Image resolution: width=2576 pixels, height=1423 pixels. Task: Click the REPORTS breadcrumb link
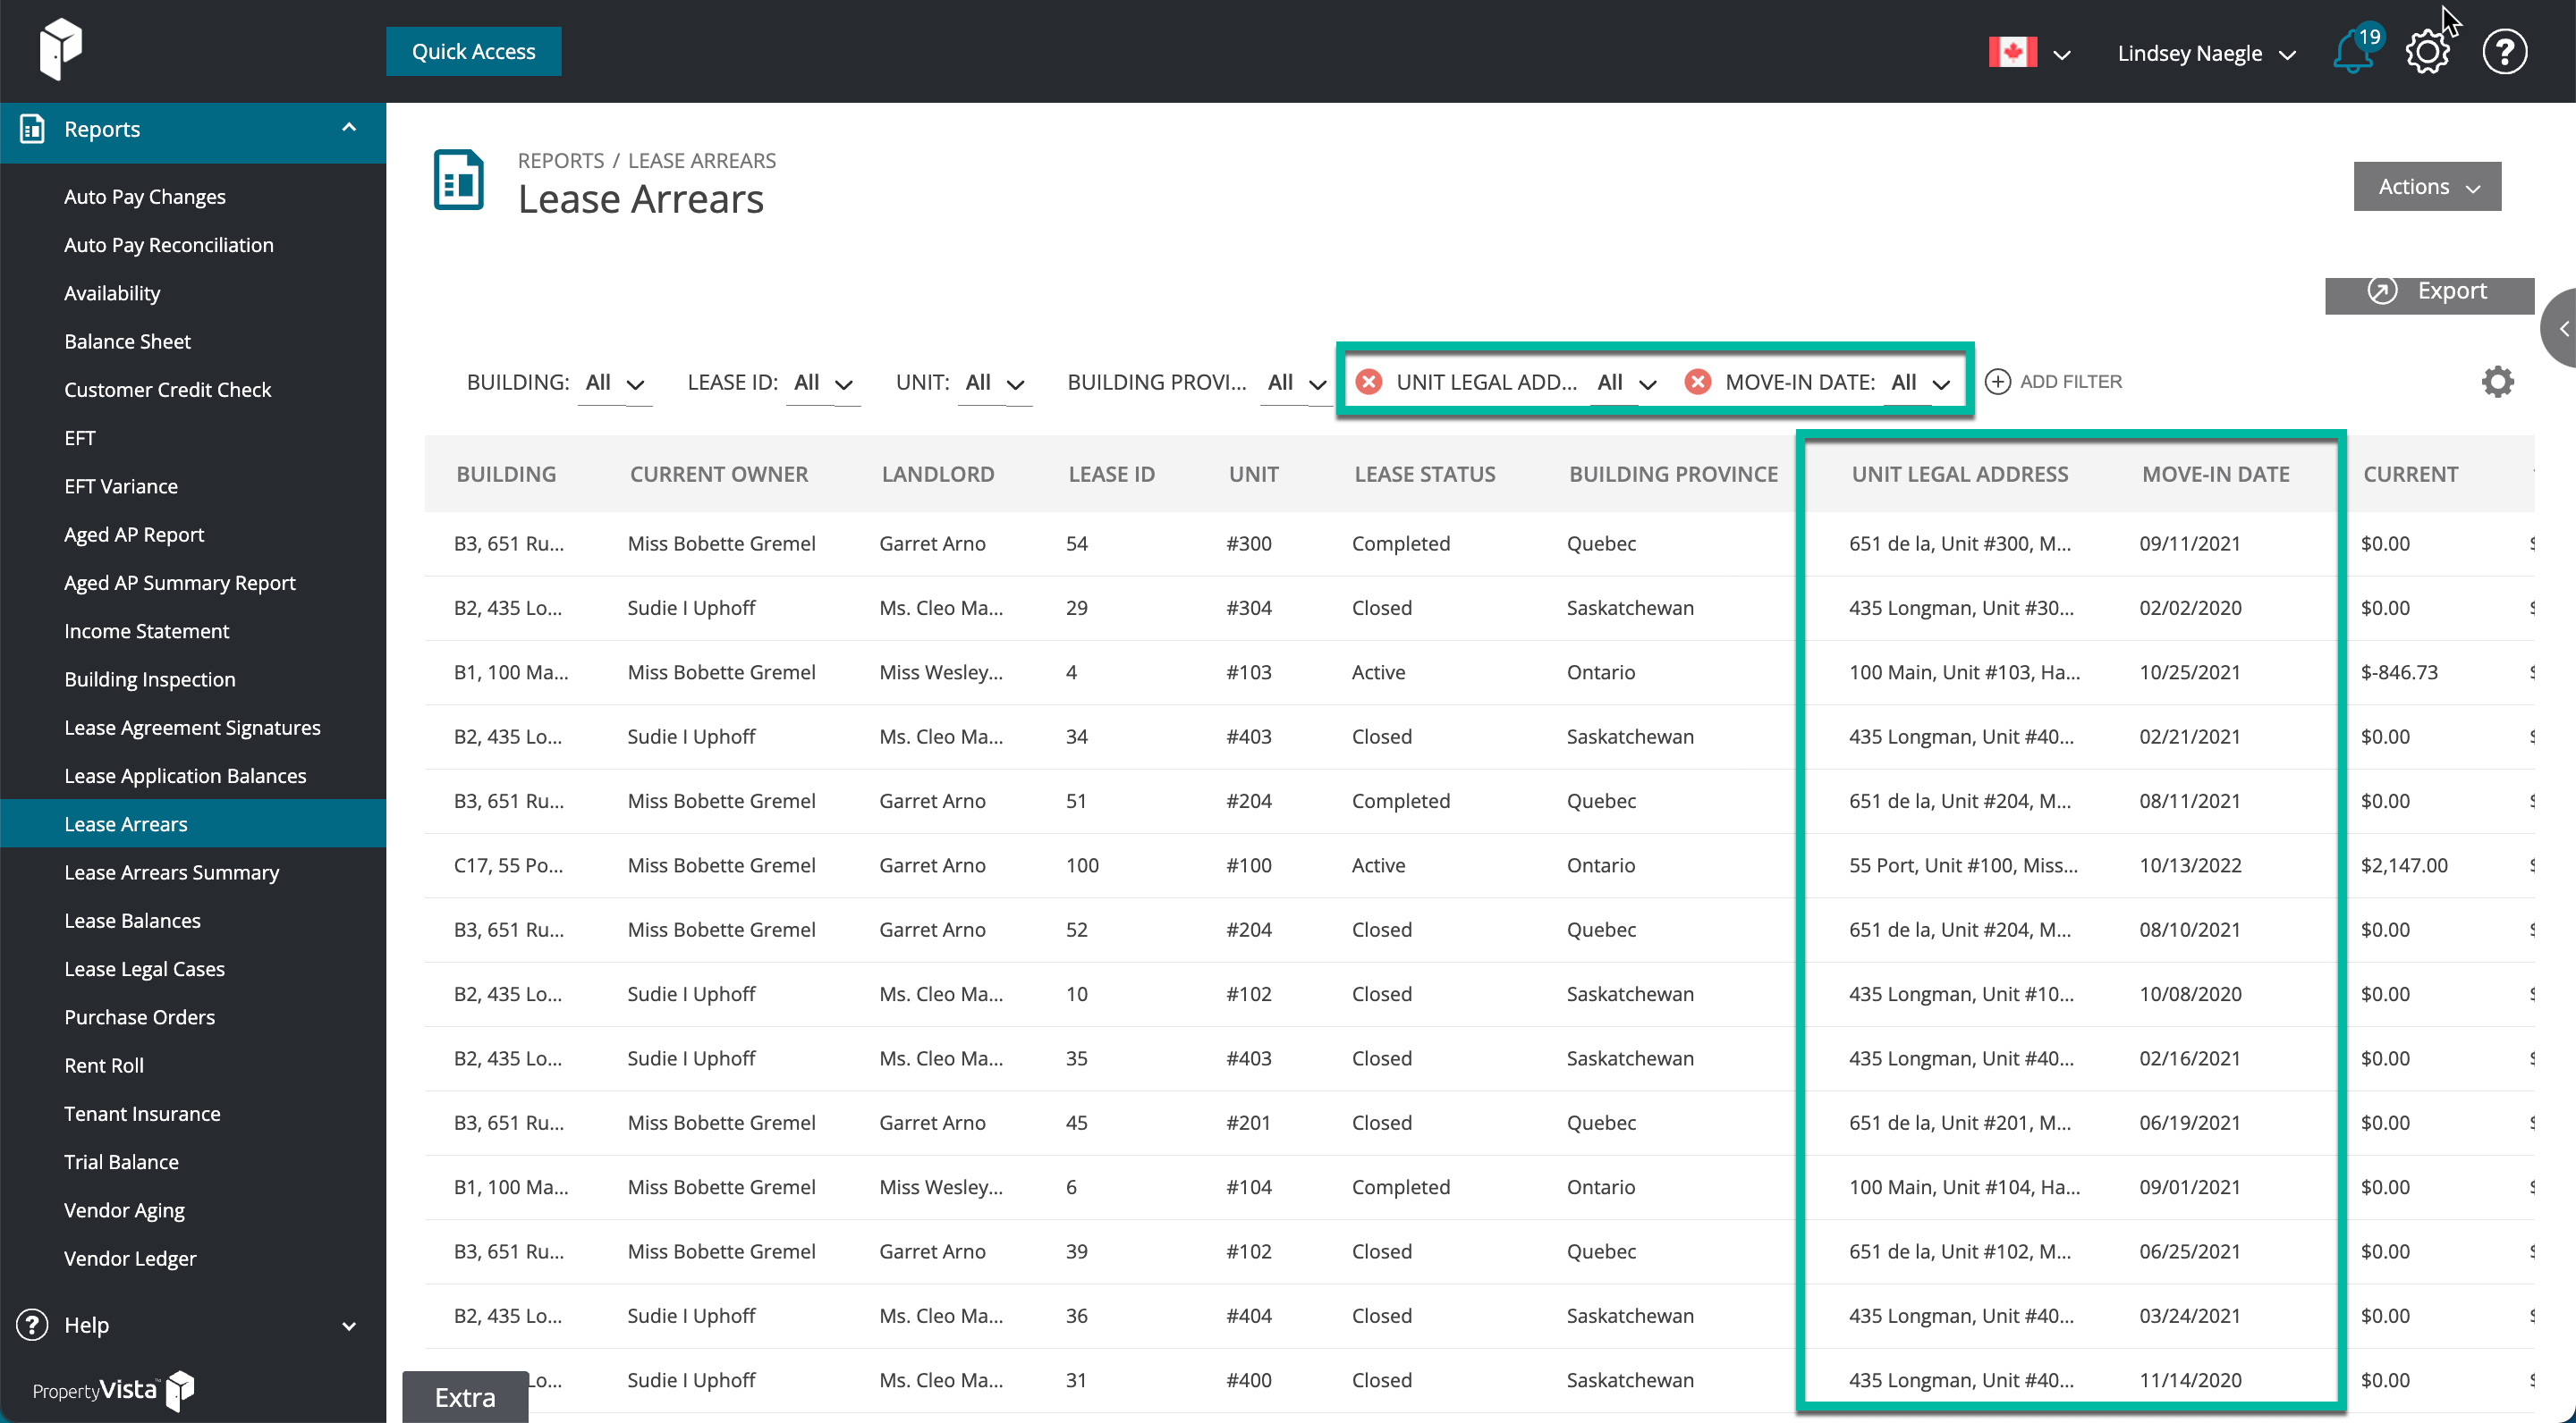point(561,161)
